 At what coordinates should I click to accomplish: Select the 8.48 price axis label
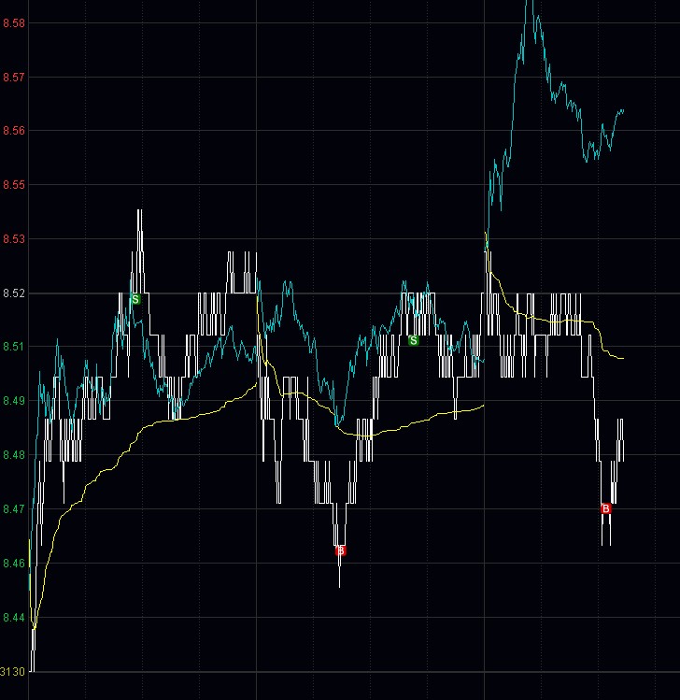coord(14,455)
